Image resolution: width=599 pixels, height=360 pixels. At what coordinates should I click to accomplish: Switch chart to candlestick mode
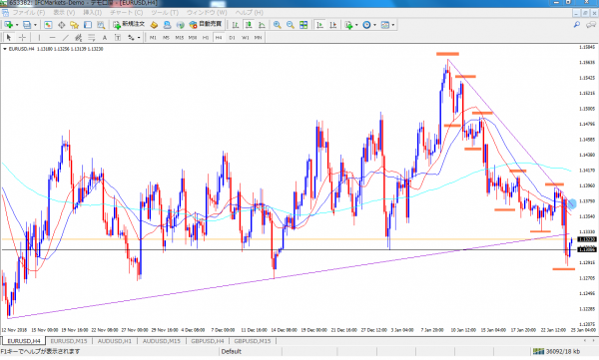pos(249,25)
